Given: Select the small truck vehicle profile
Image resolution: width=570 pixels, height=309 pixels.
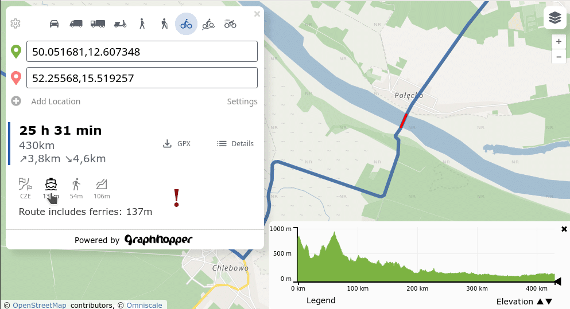Looking at the screenshot, I should [76, 24].
